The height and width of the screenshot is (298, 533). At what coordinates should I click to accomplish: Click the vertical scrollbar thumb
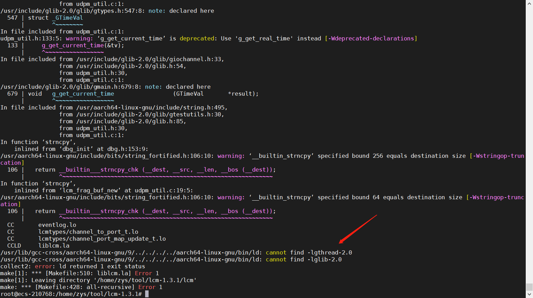(x=529, y=287)
